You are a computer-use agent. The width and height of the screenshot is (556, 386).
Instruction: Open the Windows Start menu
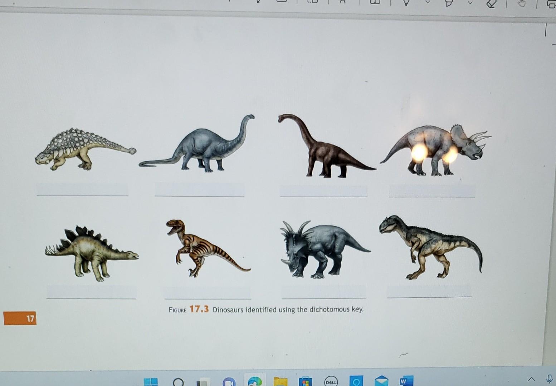pos(151,382)
